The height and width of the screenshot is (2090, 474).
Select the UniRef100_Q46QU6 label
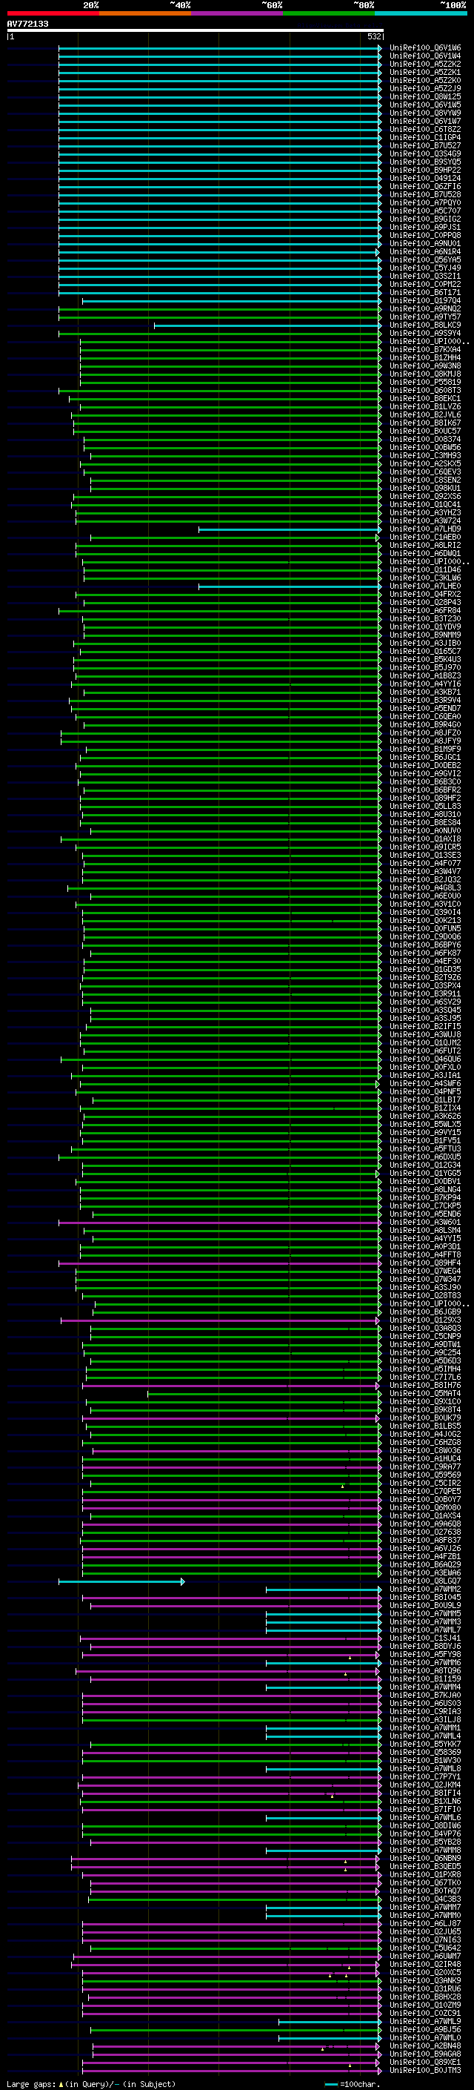[x=424, y=1059]
